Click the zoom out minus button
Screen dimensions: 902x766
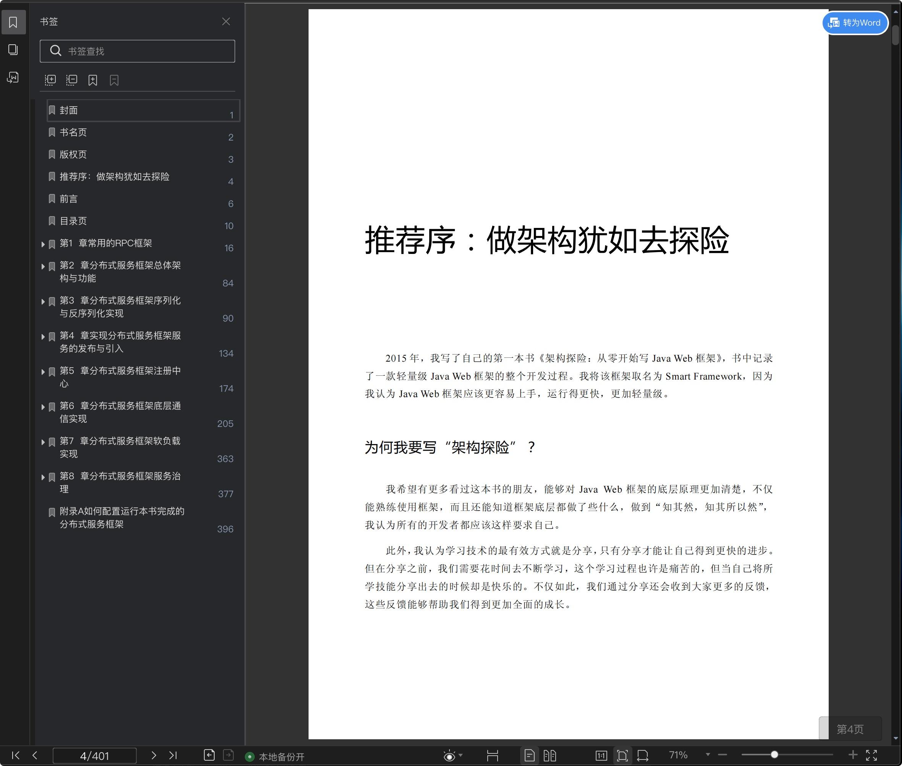coord(723,755)
